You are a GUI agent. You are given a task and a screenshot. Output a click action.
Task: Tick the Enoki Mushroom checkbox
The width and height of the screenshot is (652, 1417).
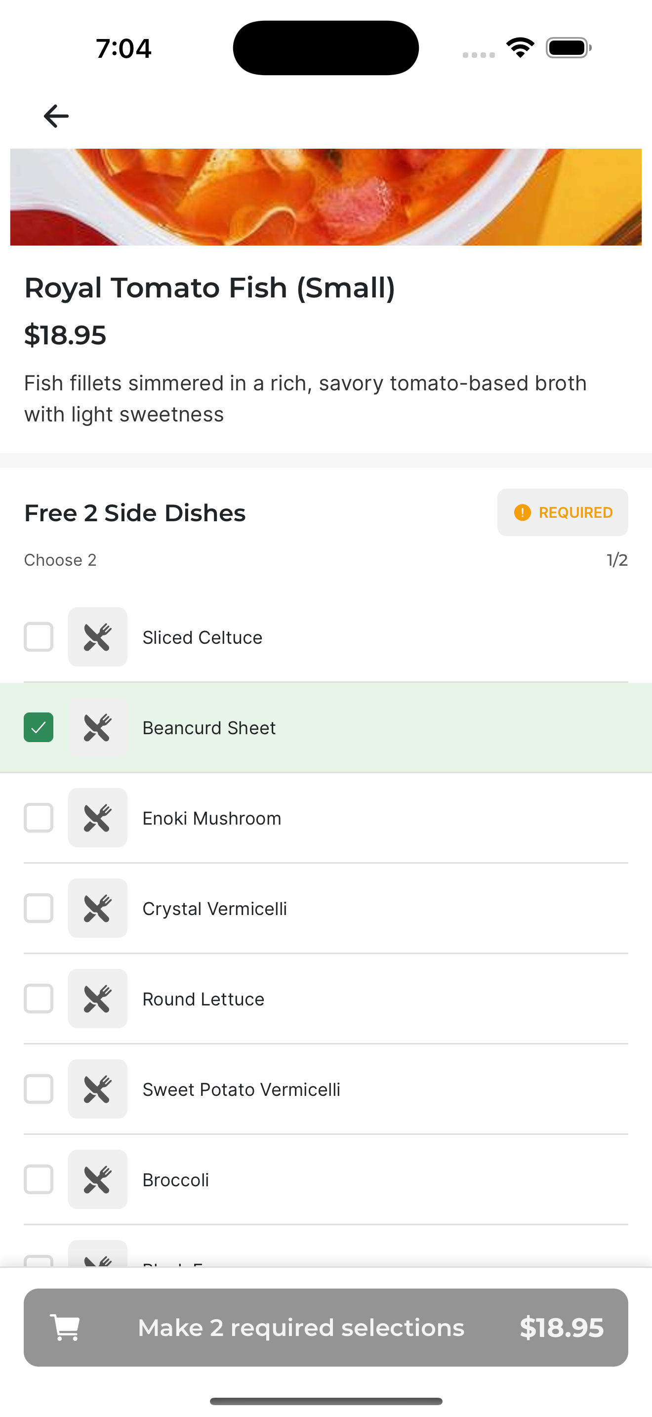39,818
